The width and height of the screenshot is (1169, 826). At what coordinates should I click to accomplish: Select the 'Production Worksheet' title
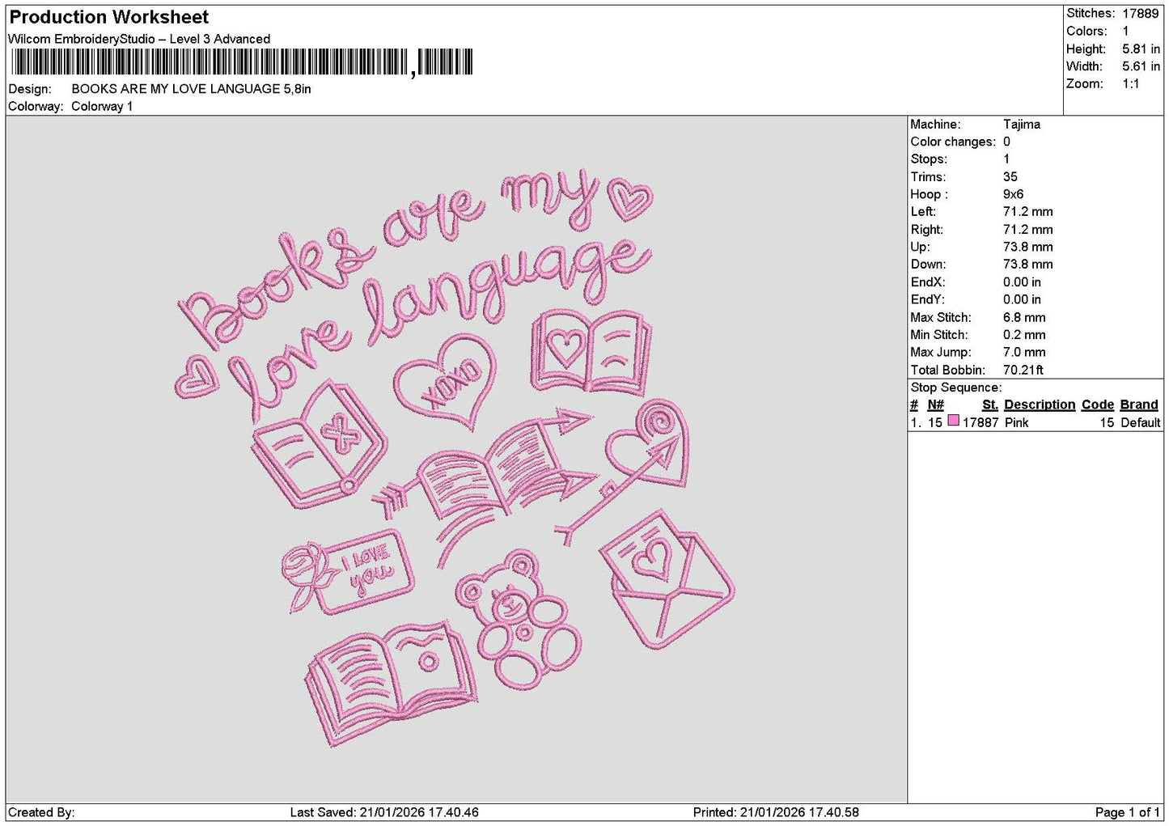[108, 17]
